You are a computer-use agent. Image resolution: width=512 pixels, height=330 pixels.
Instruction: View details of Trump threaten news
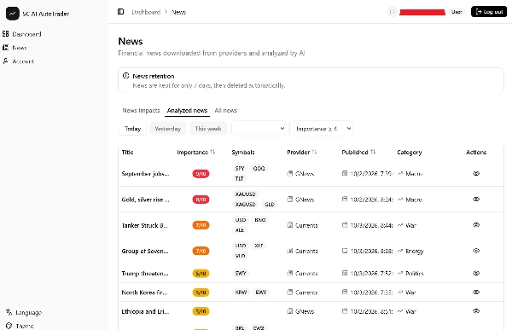[476, 273]
